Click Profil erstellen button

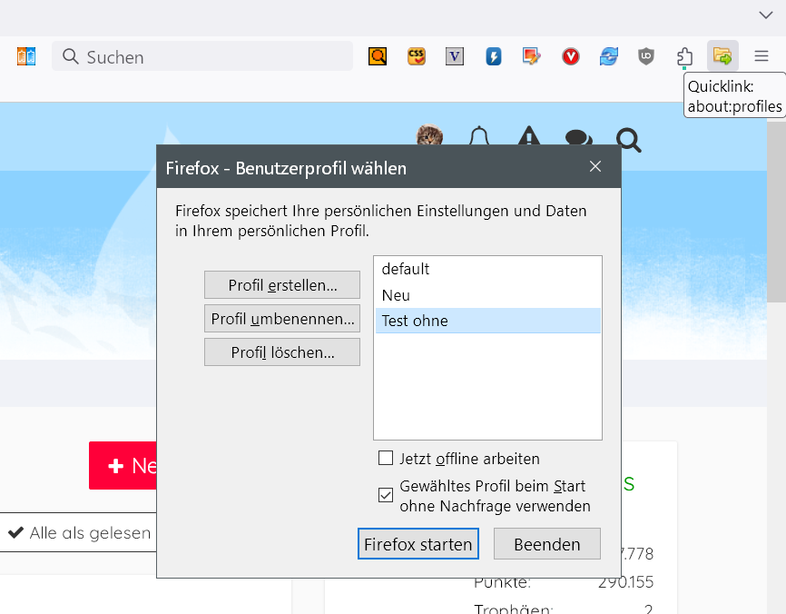click(x=282, y=285)
